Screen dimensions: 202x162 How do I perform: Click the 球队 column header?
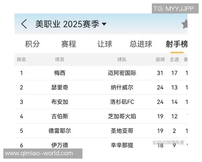122,59
